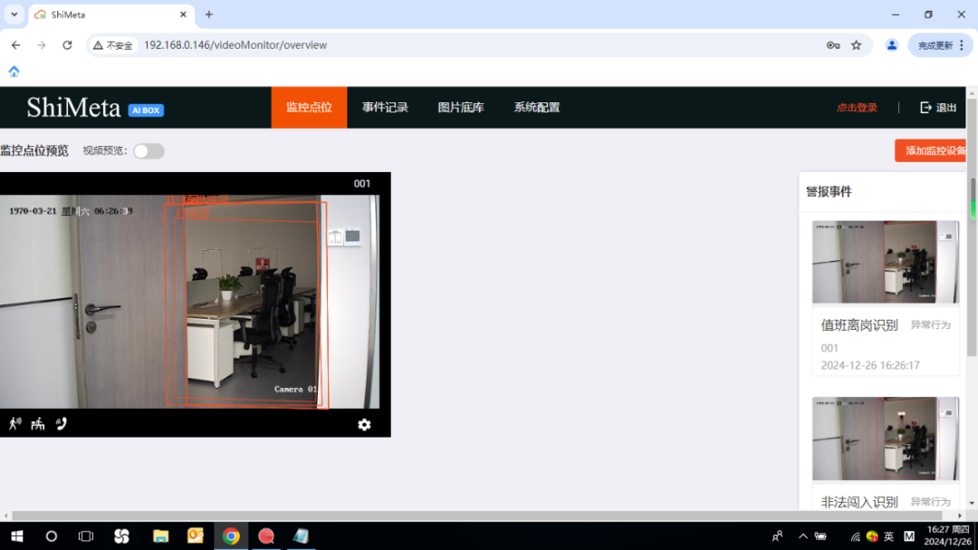978x550 pixels.
Task: Open camera 001 settings gear
Action: 364,425
